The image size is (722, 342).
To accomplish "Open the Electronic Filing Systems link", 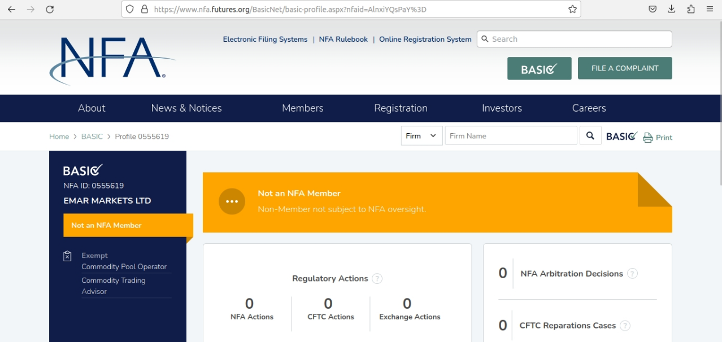I will [x=265, y=40].
